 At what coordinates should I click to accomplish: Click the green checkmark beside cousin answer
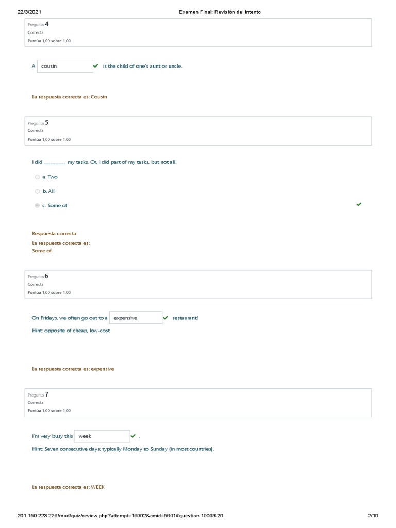pos(95,66)
